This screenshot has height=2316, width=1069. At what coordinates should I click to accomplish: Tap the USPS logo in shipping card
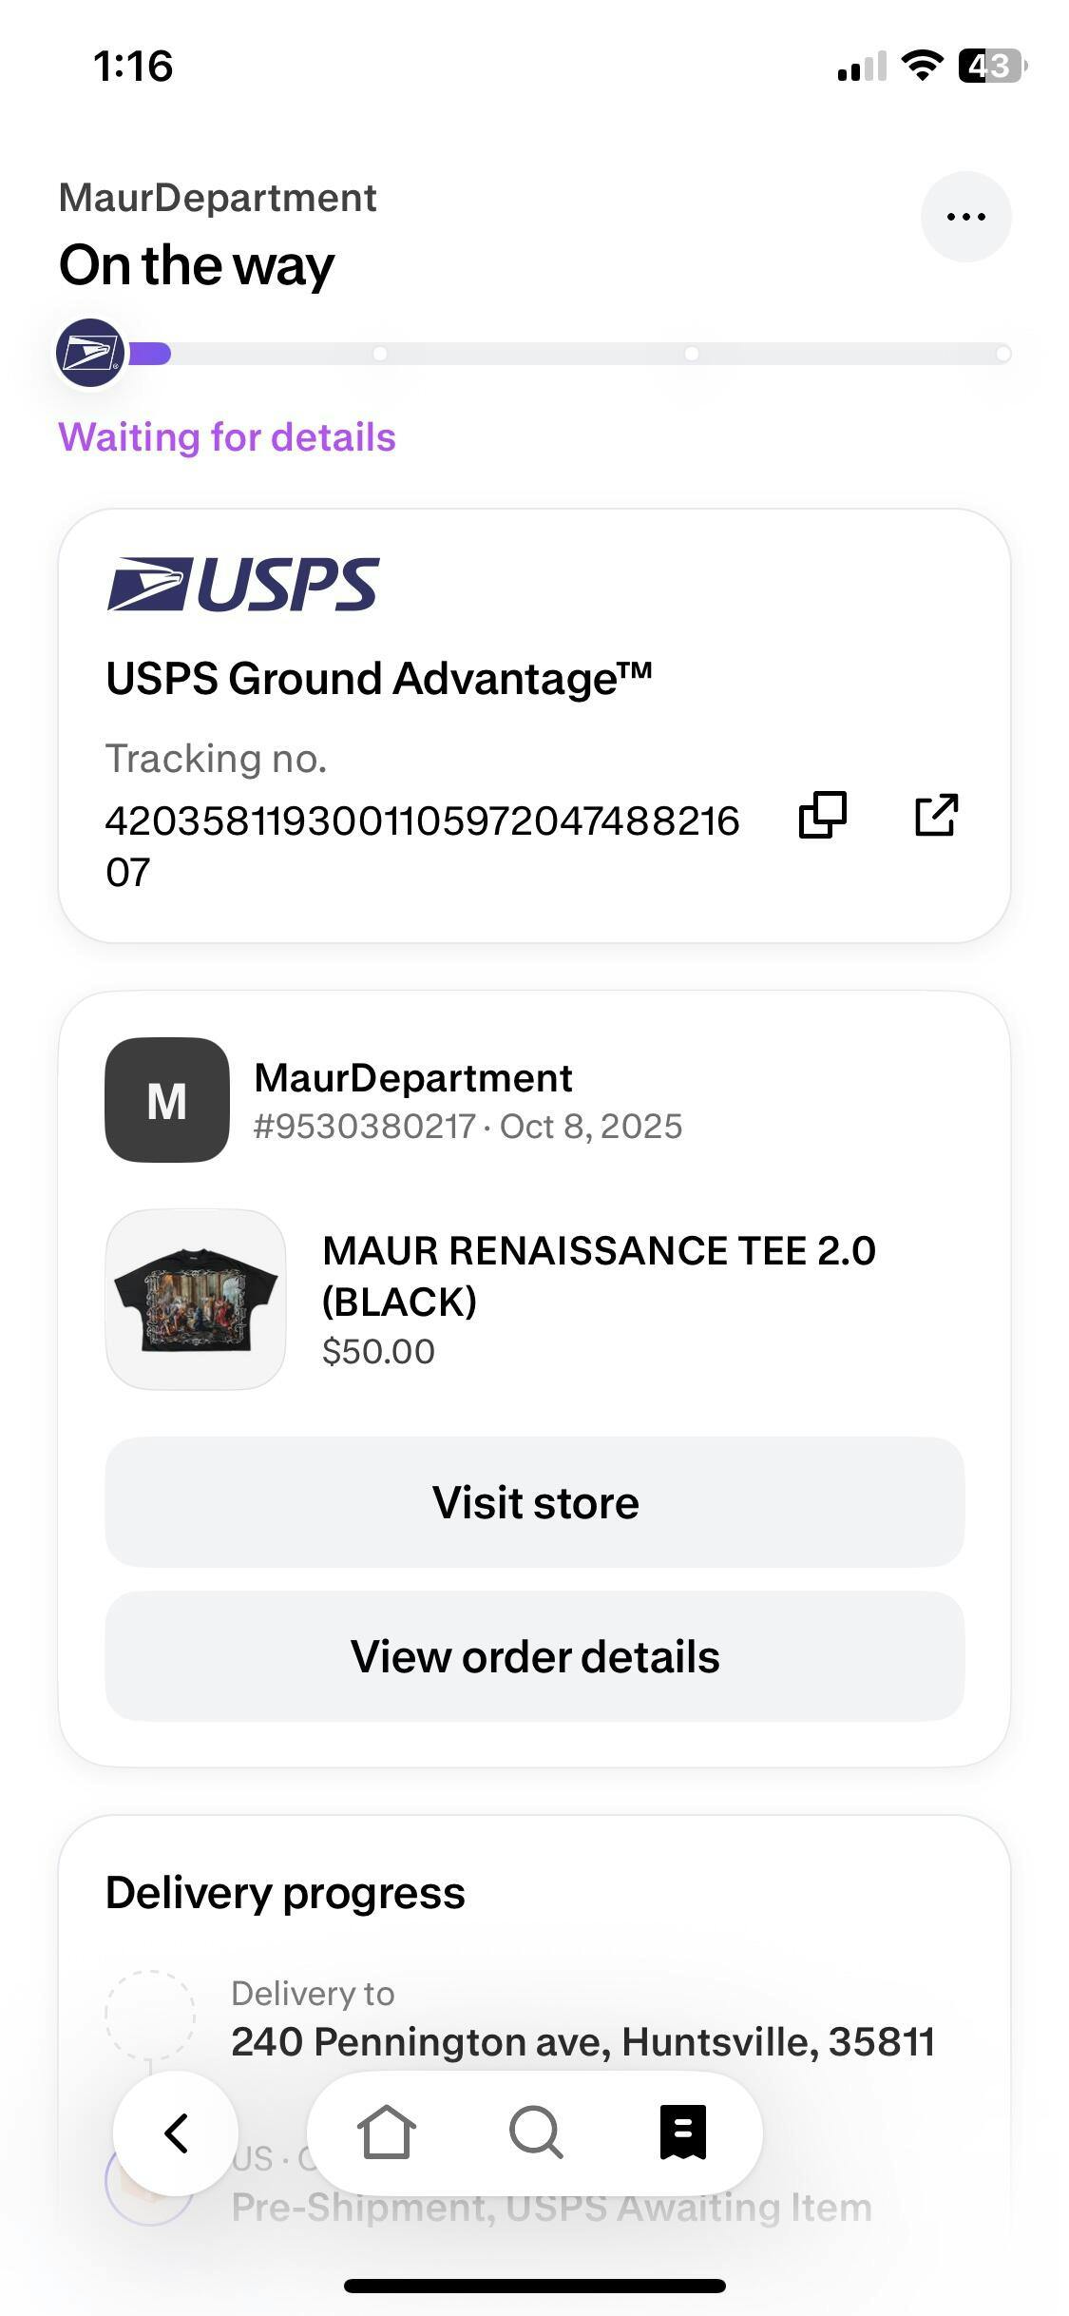click(243, 584)
